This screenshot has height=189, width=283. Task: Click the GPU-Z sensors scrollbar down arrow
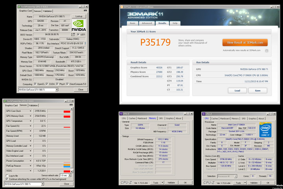click(72, 171)
